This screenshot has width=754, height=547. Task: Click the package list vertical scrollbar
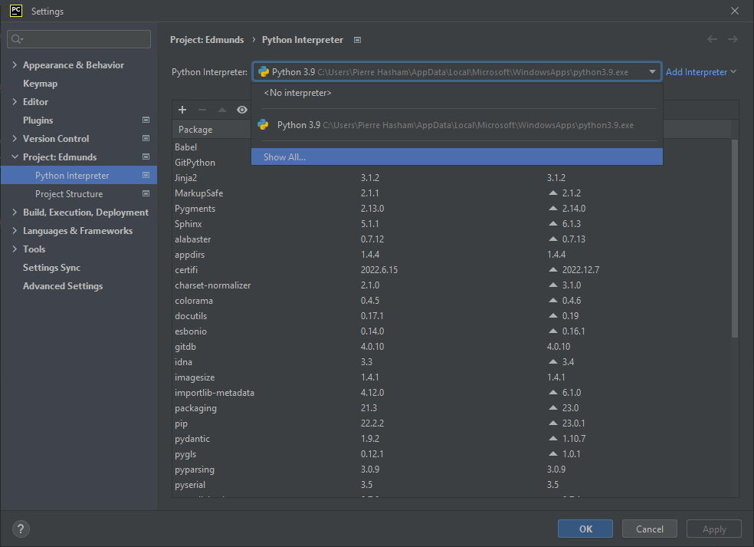pyautogui.click(x=734, y=239)
